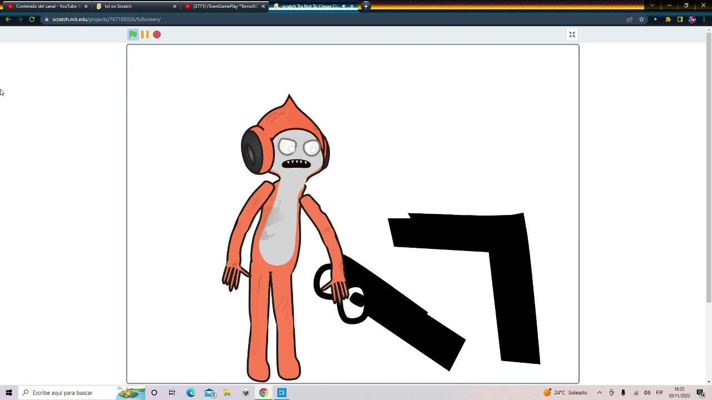
Task: Go back to the previous page
Action: coord(8,19)
